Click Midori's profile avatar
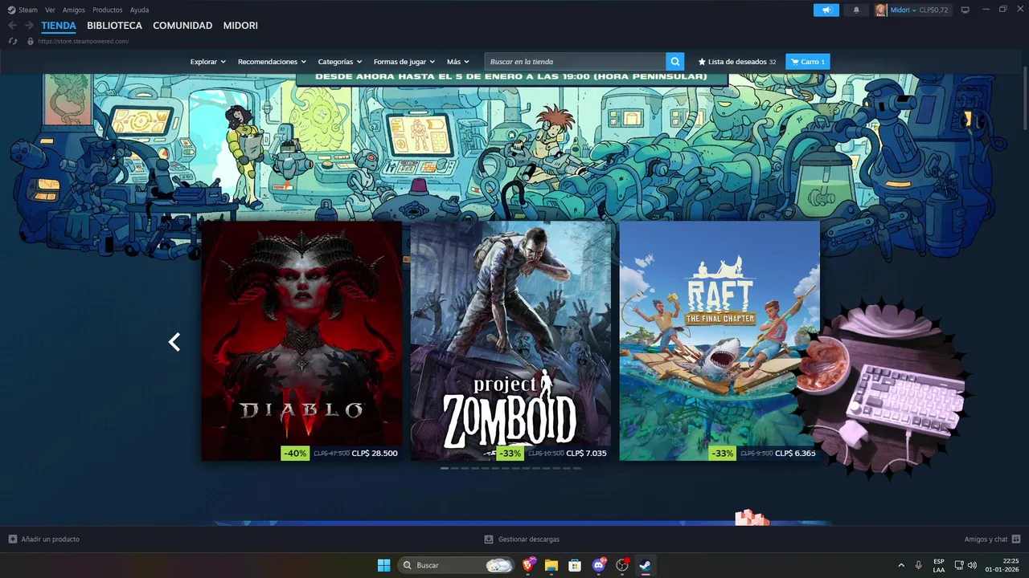Screen dimensions: 1029x578 coord(881,10)
